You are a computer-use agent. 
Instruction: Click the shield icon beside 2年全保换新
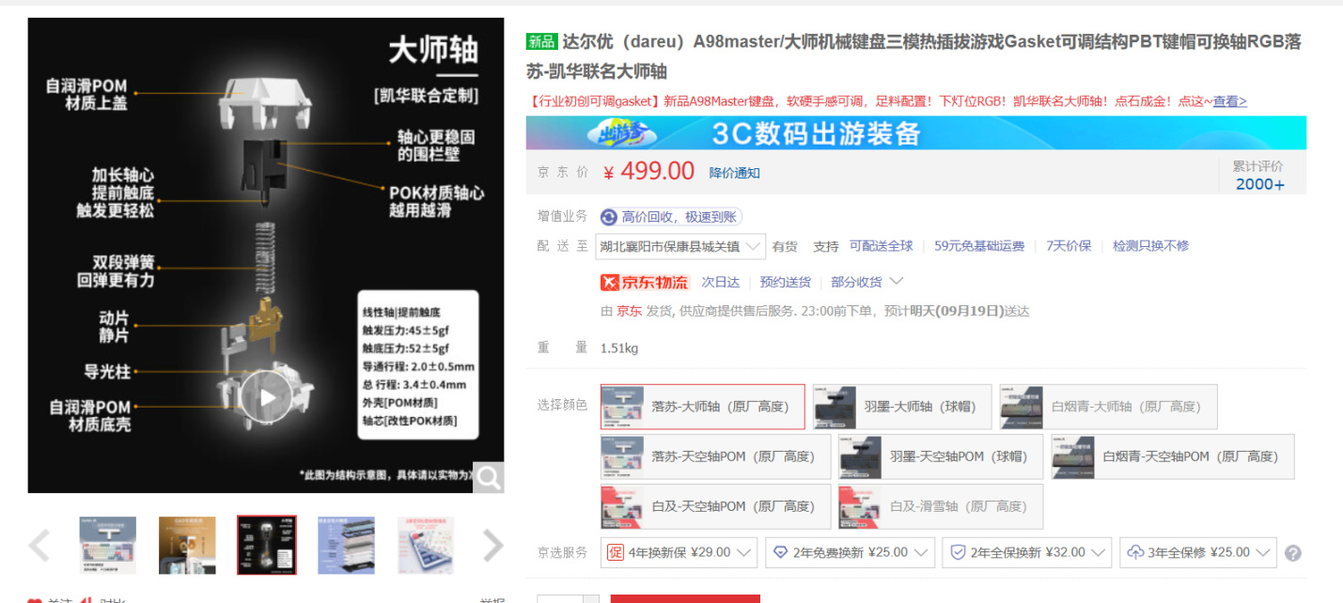(x=958, y=552)
